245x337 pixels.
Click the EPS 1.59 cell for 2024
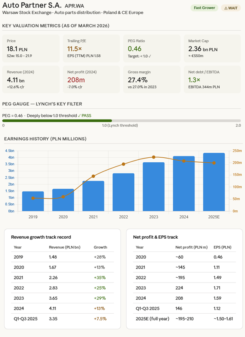pyautogui.click(x=218, y=298)
